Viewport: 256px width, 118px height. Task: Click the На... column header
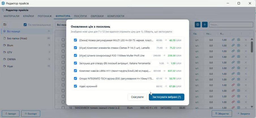click(x=208, y=34)
